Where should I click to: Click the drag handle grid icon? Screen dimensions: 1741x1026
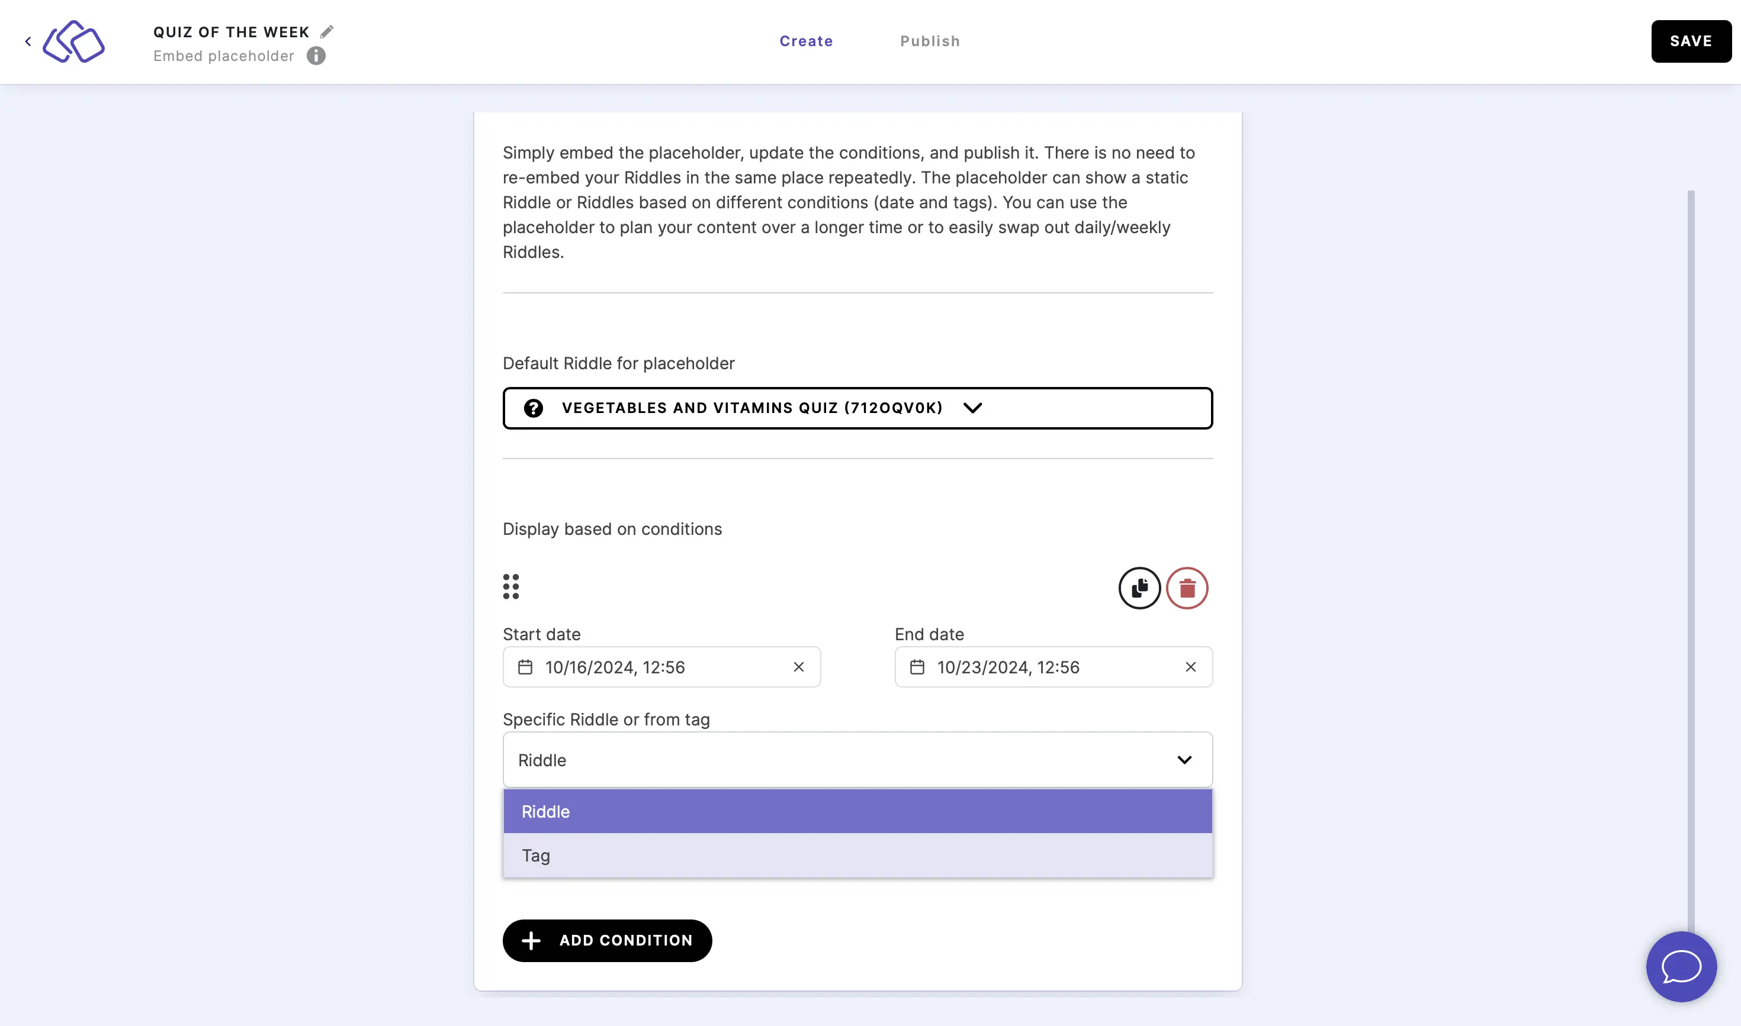click(510, 588)
